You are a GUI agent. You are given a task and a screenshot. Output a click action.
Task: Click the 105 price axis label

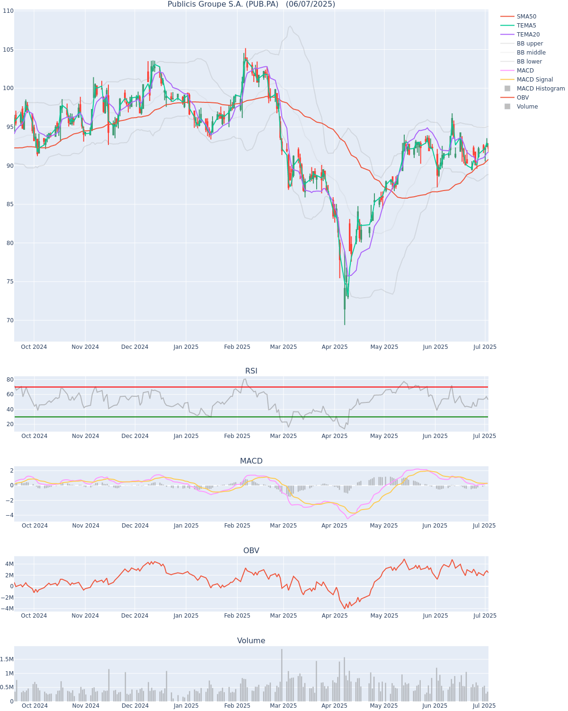pyautogui.click(x=8, y=50)
